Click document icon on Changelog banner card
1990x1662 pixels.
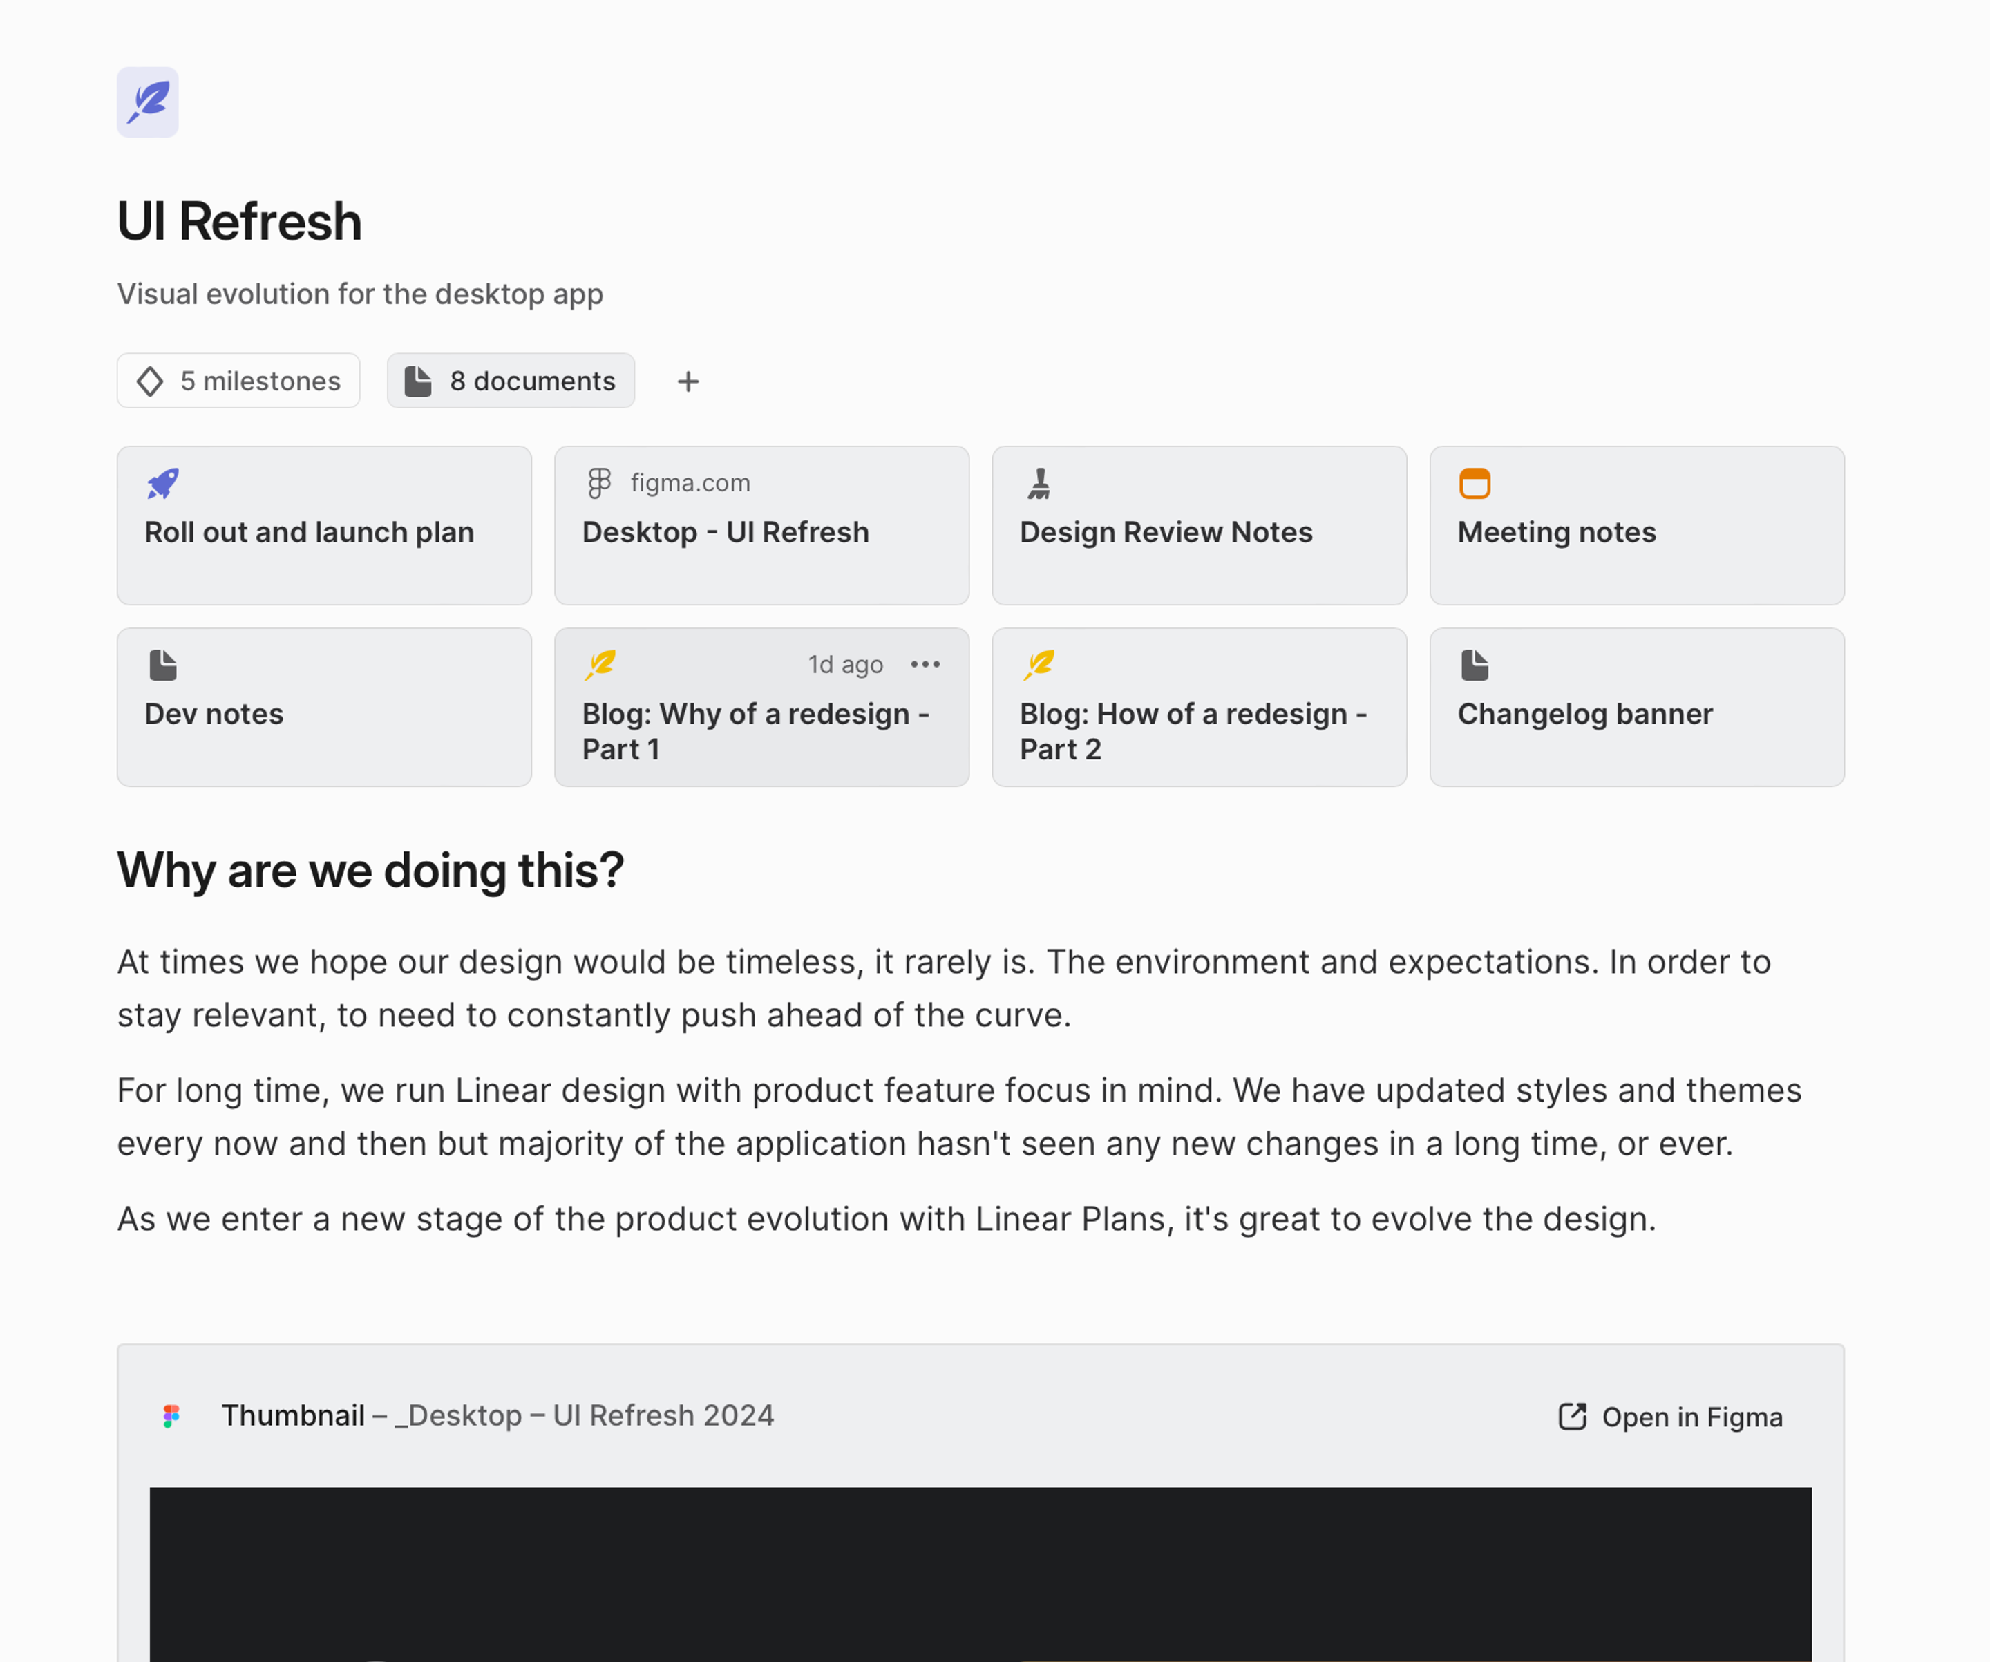click(x=1475, y=665)
